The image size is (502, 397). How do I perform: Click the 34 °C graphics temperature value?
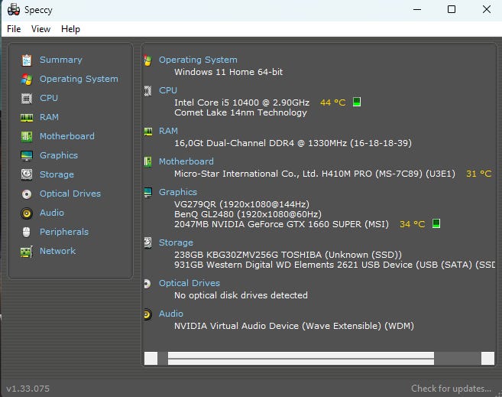pyautogui.click(x=413, y=224)
